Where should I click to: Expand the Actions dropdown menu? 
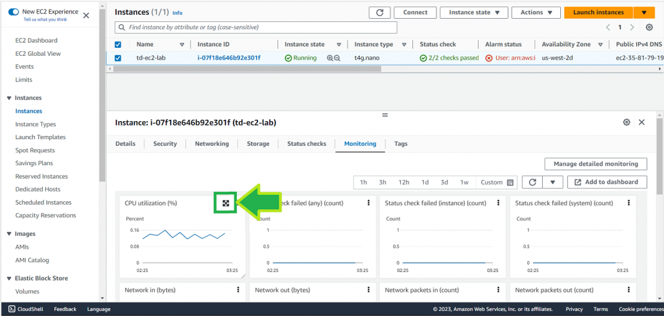click(536, 12)
